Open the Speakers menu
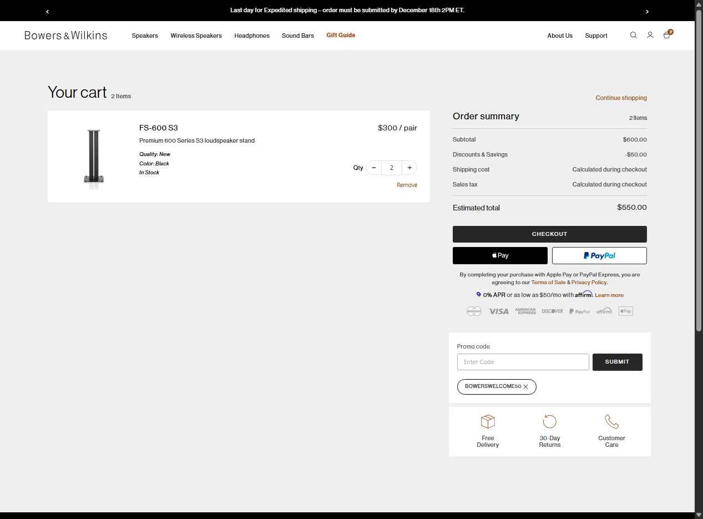703x519 pixels. pyautogui.click(x=145, y=36)
